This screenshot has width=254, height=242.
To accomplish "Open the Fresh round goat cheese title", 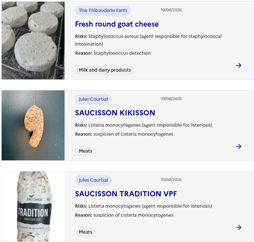I will [117, 24].
